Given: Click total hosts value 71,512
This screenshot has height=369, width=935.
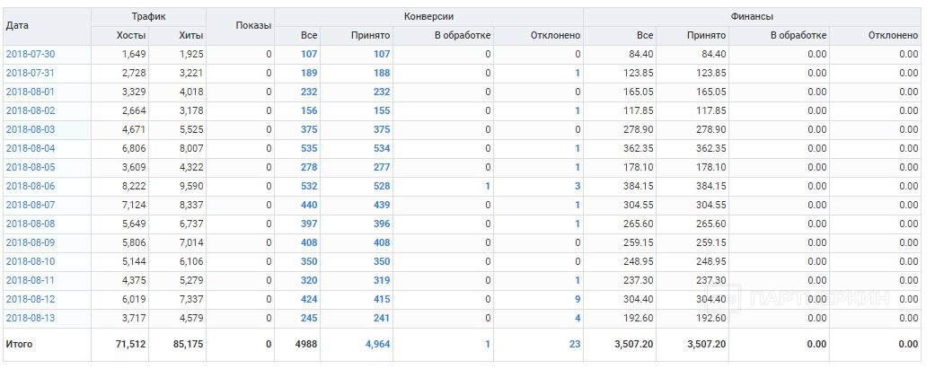Looking at the screenshot, I should click(x=131, y=344).
